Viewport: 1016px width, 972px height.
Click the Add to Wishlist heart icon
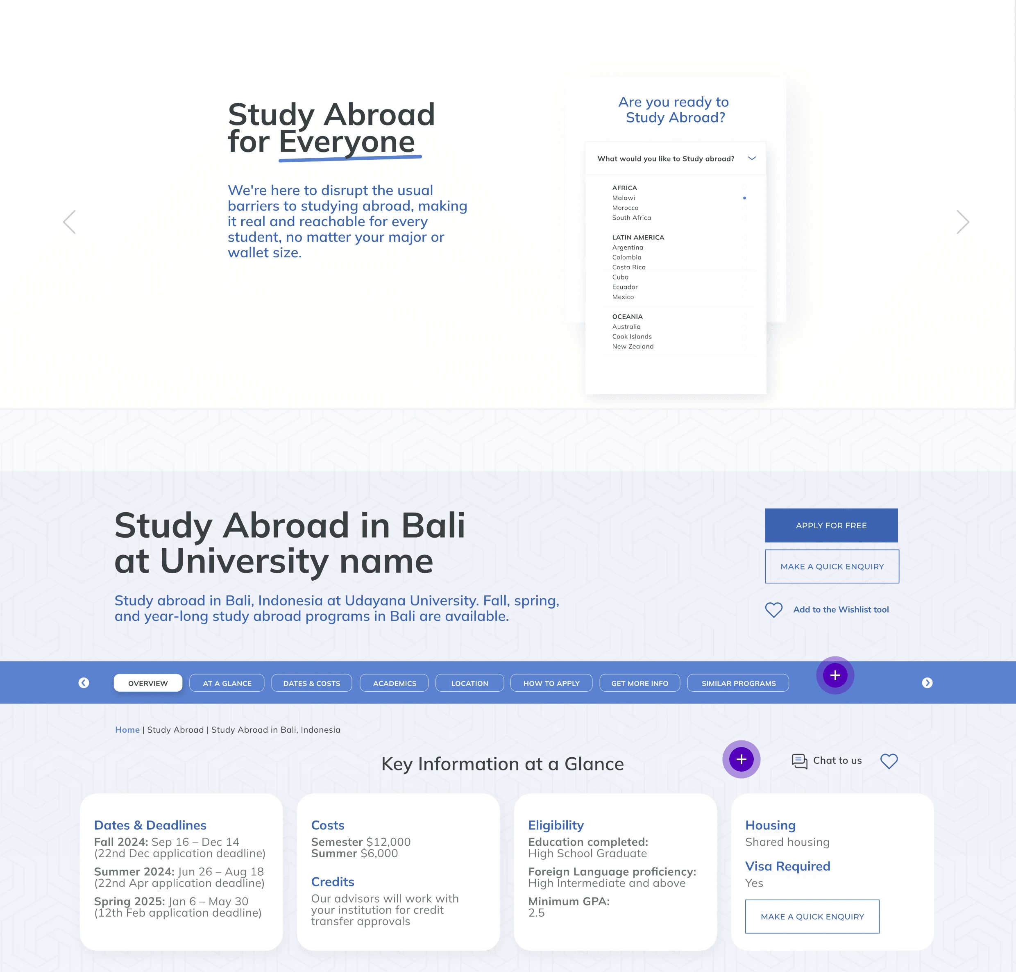pos(774,608)
